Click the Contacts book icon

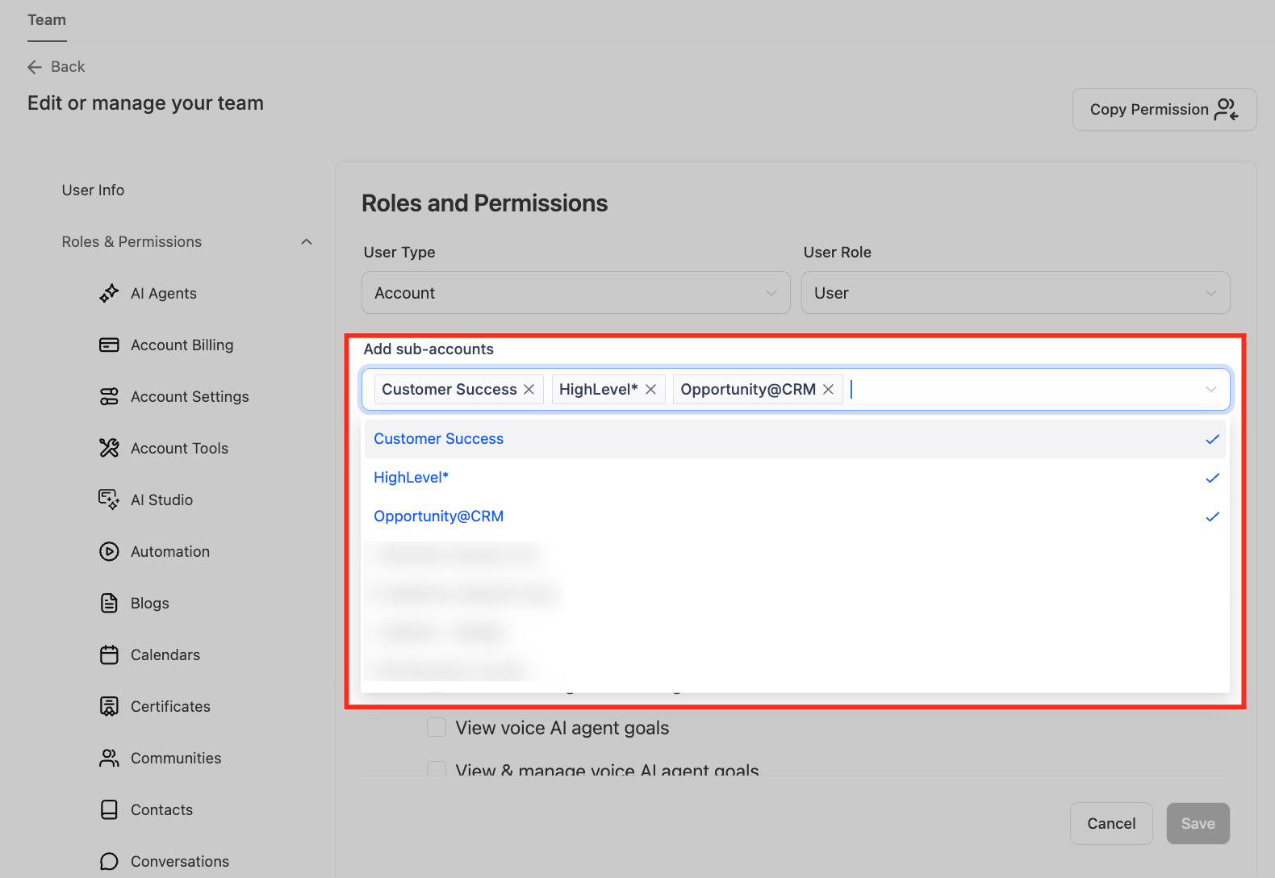click(x=109, y=810)
